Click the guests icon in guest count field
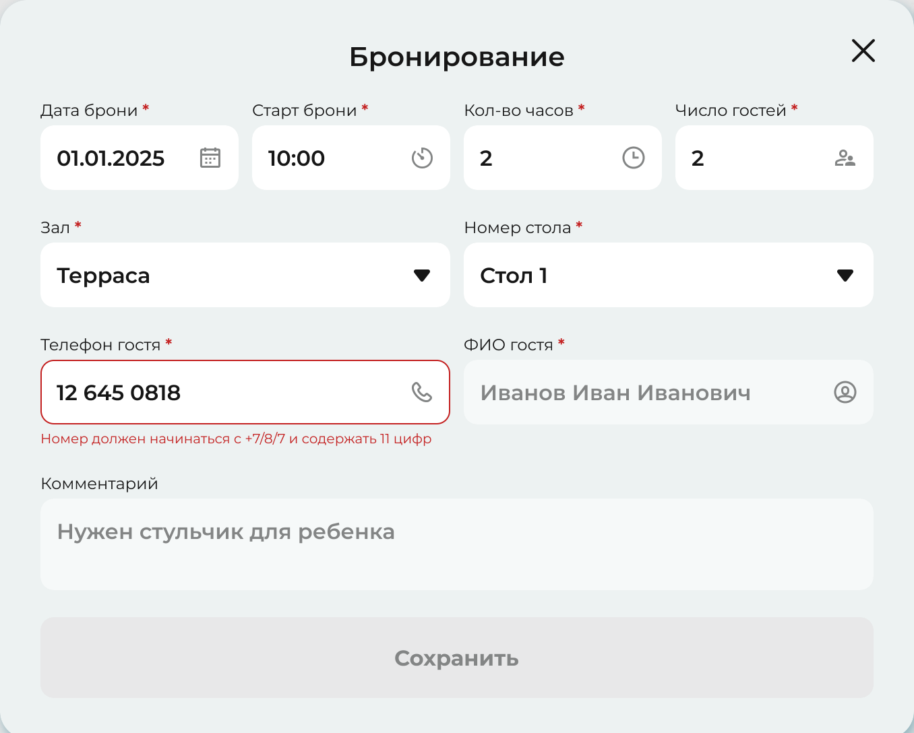This screenshot has height=733, width=914. 845,158
